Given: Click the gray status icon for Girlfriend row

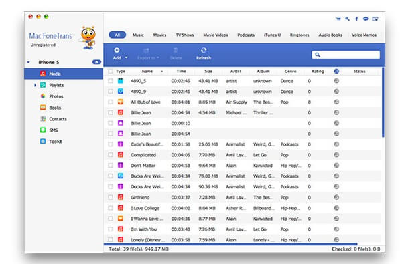Looking at the screenshot, I should pyautogui.click(x=336, y=197).
